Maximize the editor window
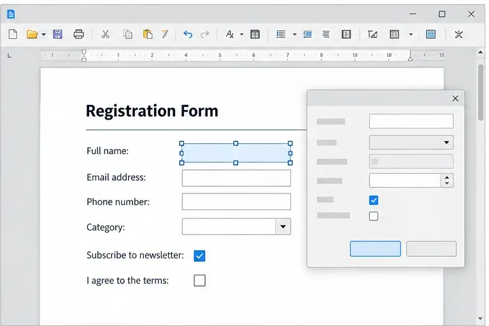This screenshot has width=489, height=326. click(x=442, y=14)
